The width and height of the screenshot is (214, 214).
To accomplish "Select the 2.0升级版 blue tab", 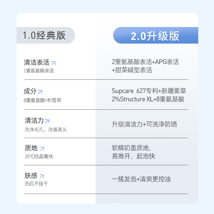I will [x=156, y=35].
